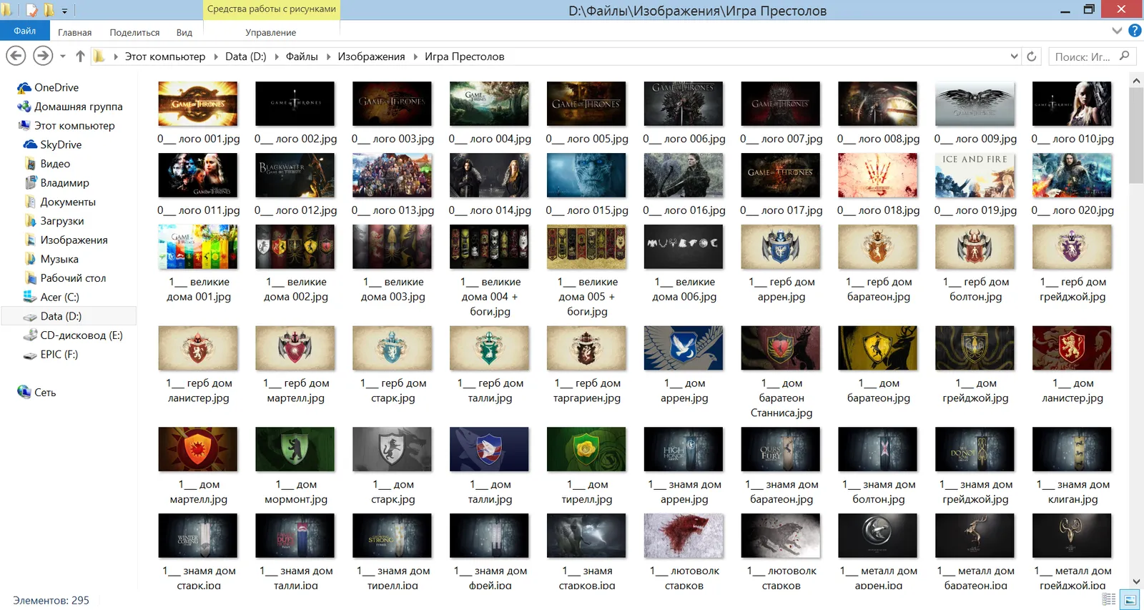Screen dimensions: 1144x610
Task: Open Загрузки in the sidebar
Action: (x=61, y=221)
